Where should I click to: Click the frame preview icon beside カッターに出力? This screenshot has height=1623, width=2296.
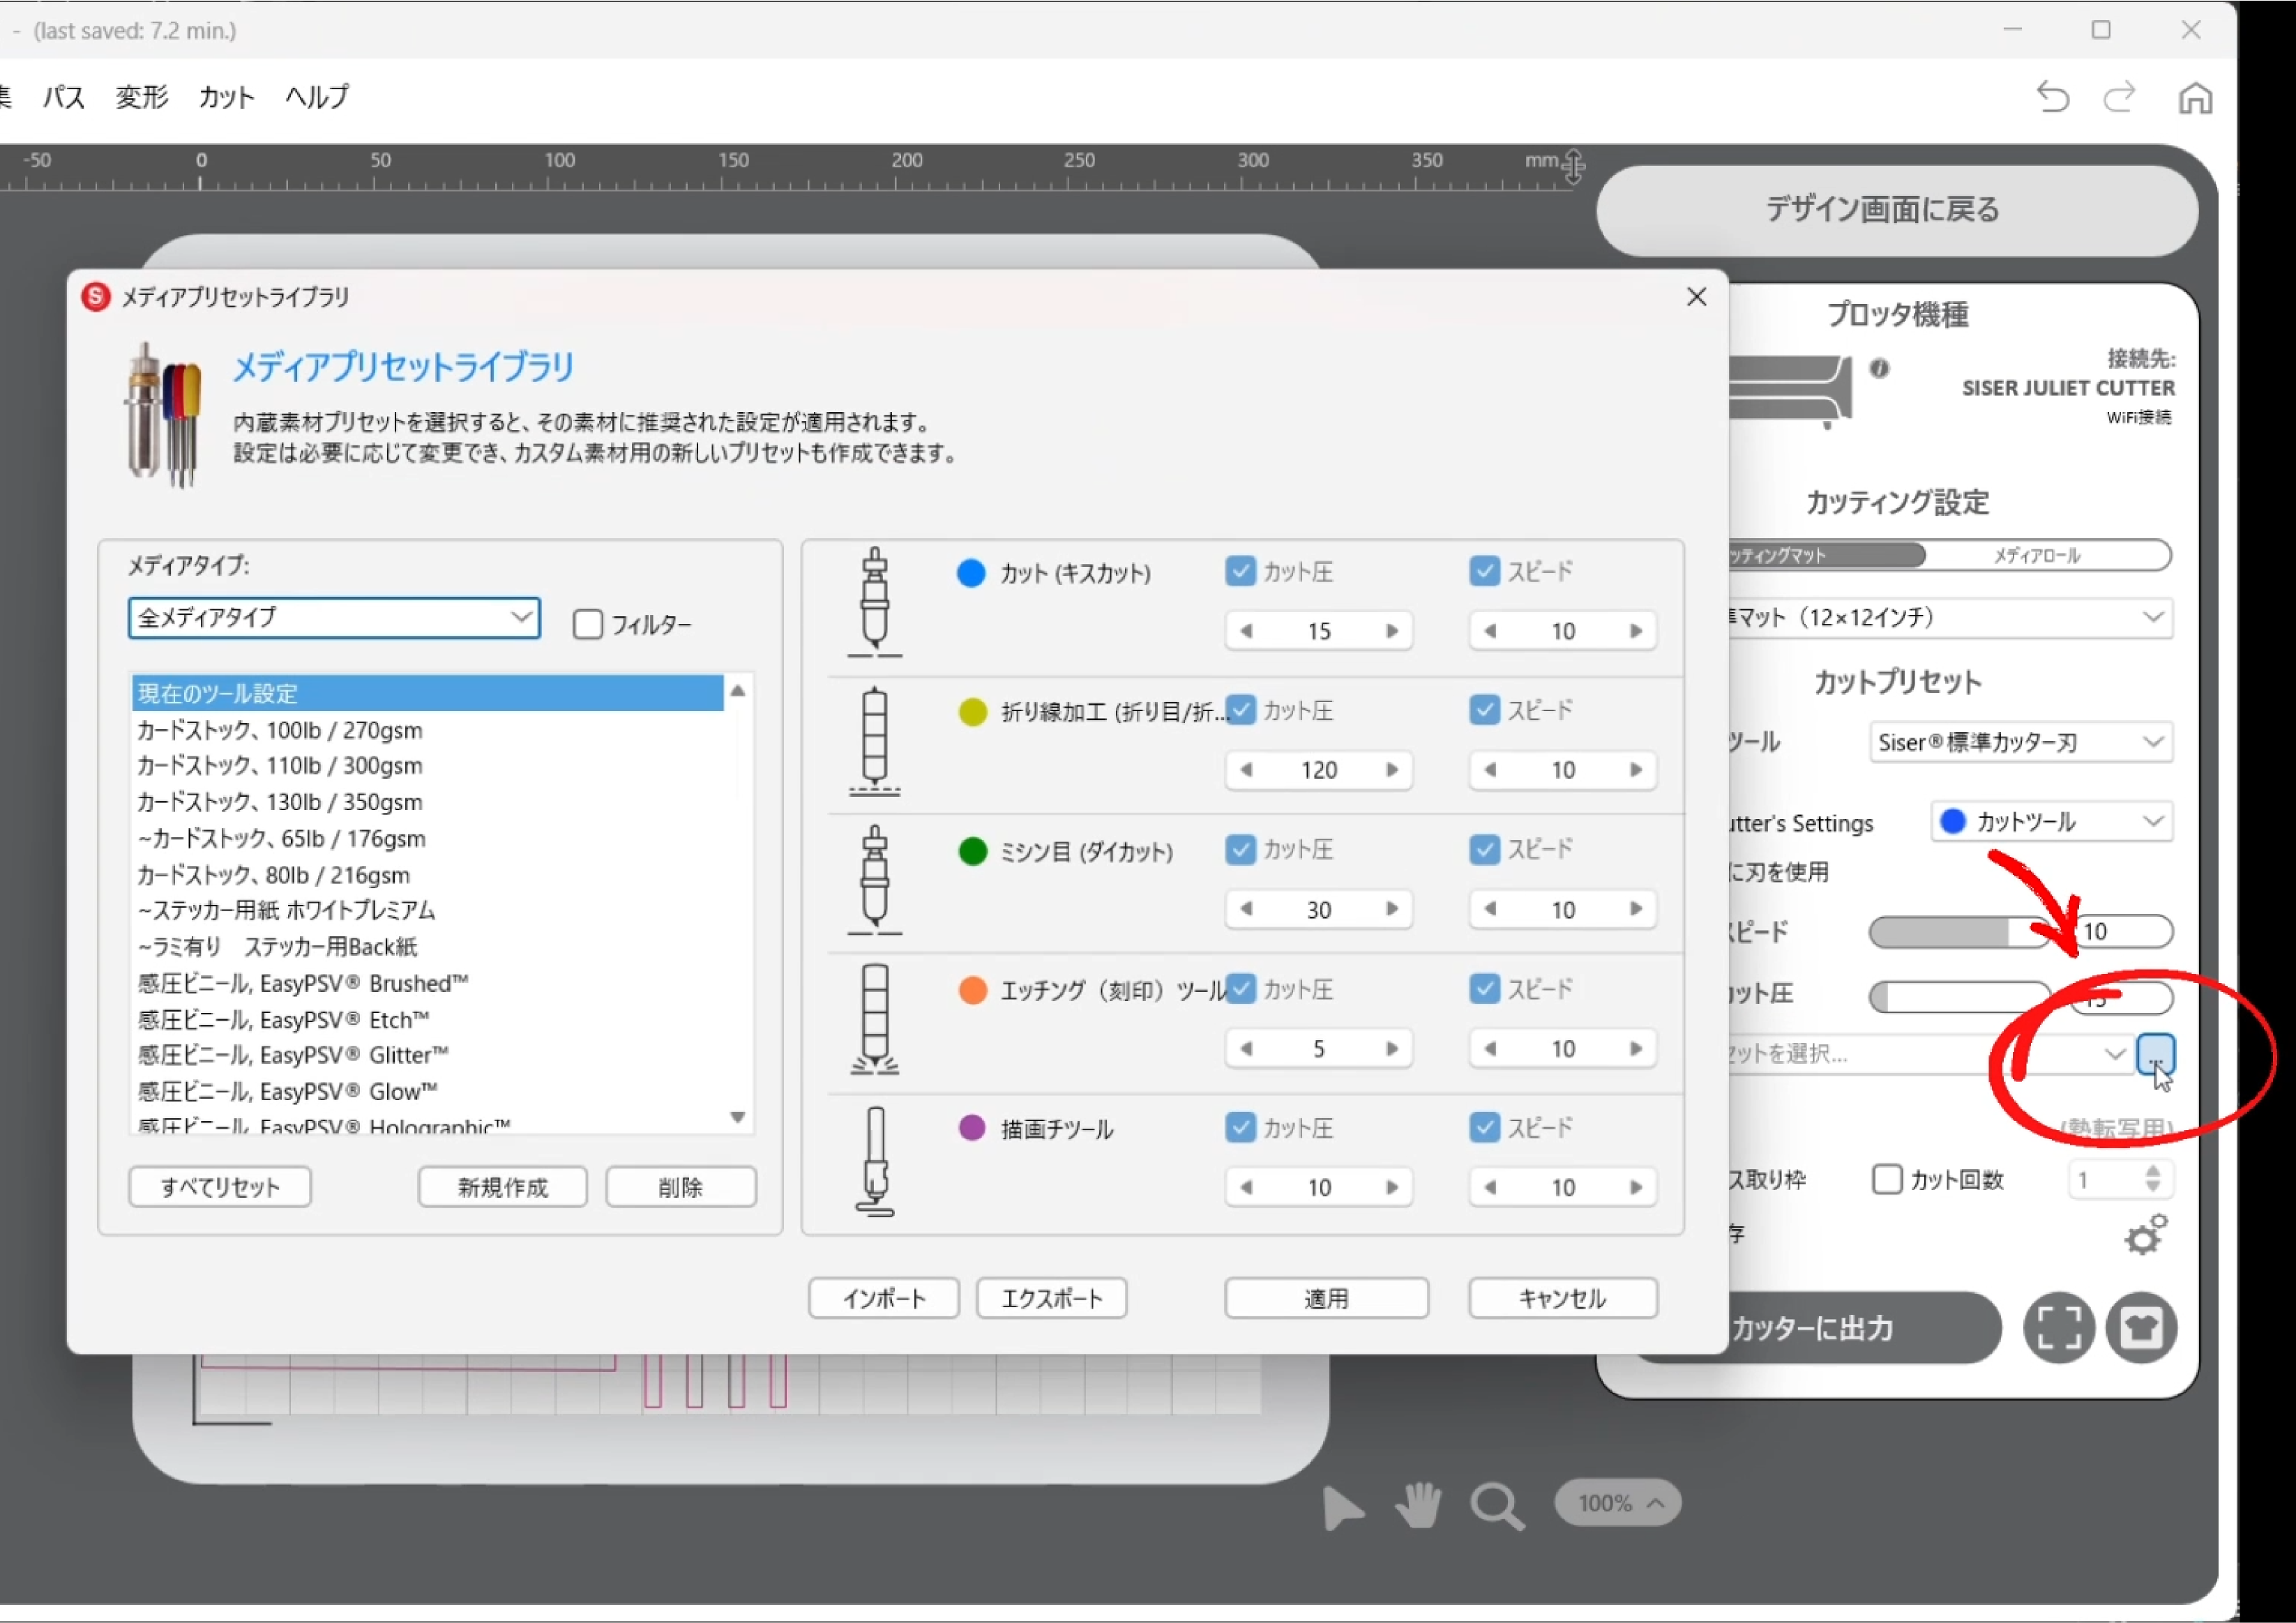[2058, 1327]
